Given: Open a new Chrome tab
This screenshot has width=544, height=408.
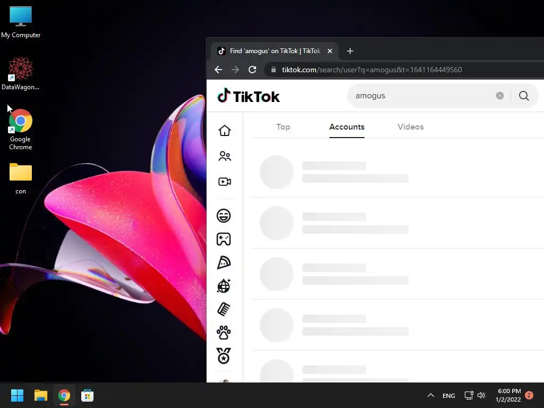Looking at the screenshot, I should (350, 51).
